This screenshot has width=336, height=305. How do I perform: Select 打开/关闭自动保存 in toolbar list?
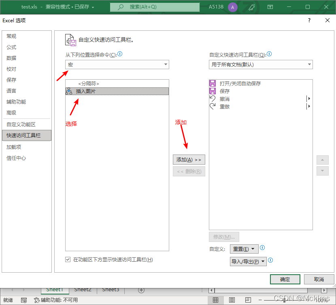click(x=261, y=83)
